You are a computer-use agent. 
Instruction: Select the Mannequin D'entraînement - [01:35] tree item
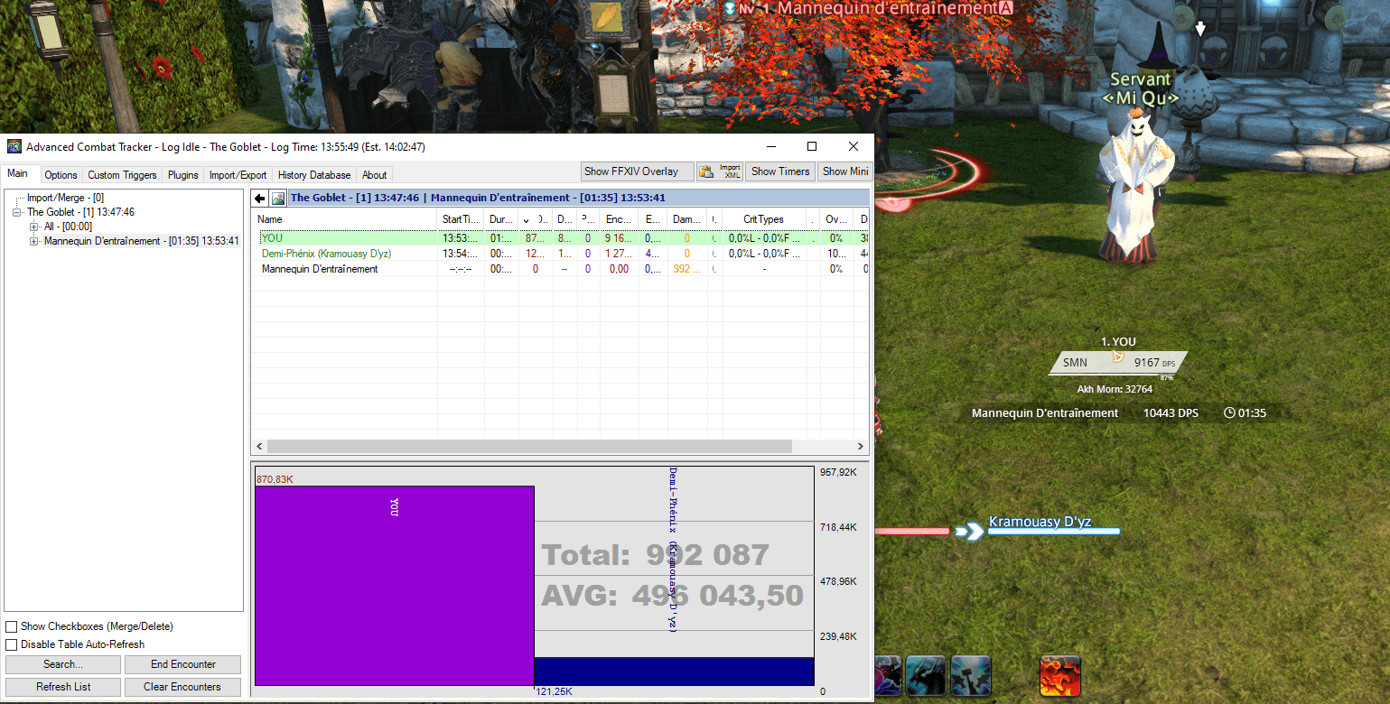click(x=141, y=241)
